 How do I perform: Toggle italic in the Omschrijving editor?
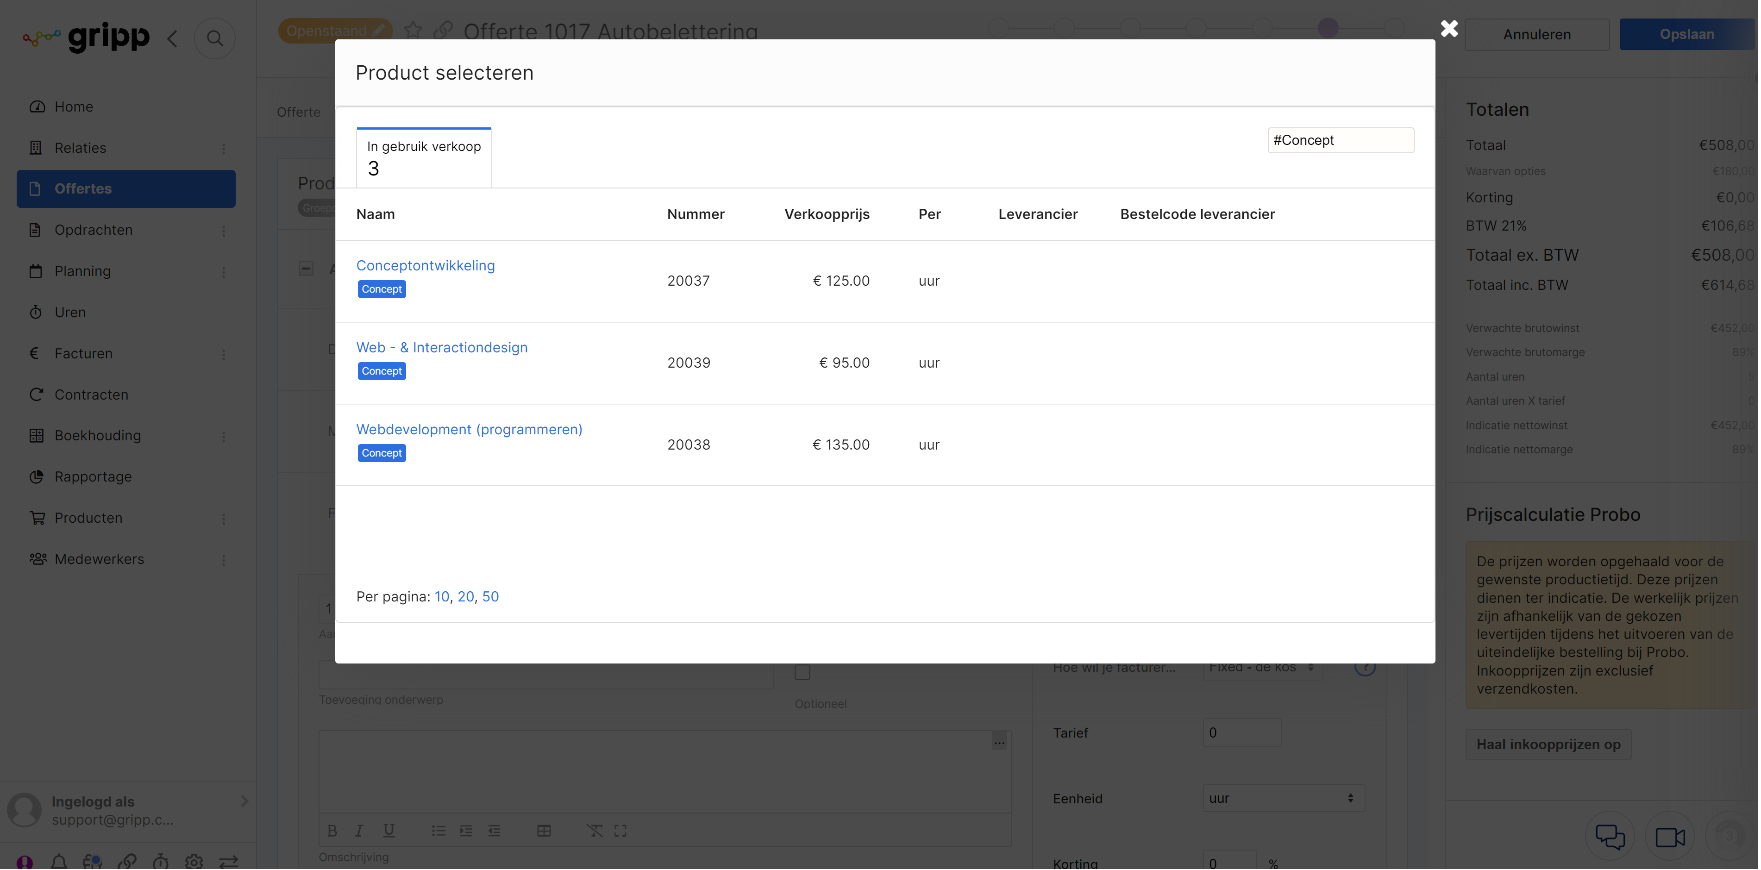click(359, 830)
